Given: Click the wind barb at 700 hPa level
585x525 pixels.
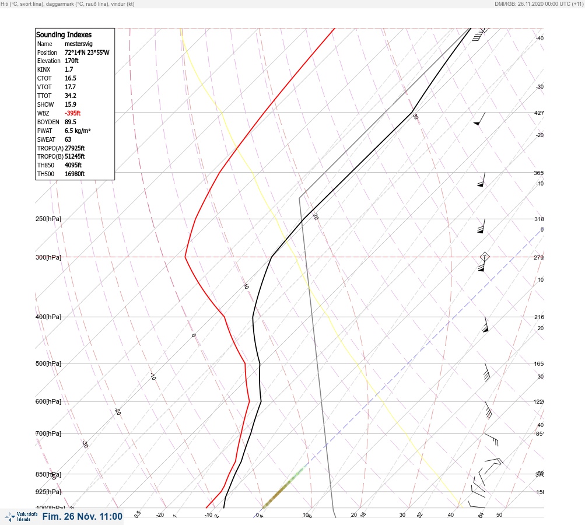Looking at the screenshot, I should click(x=491, y=439).
